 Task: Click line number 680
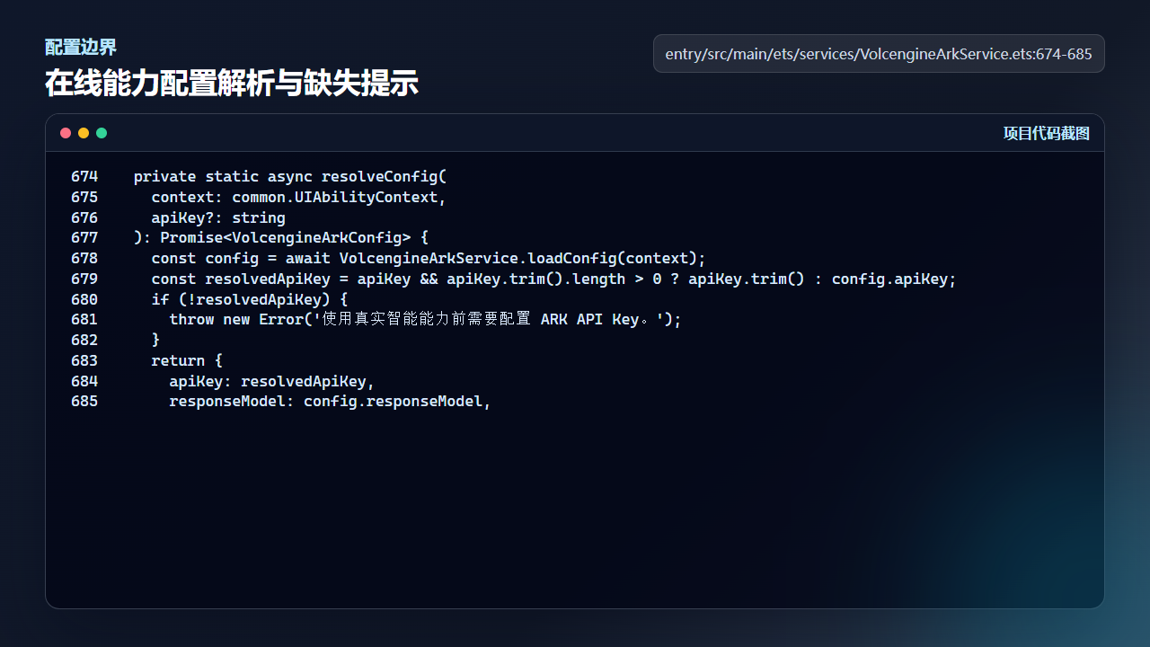(x=84, y=299)
